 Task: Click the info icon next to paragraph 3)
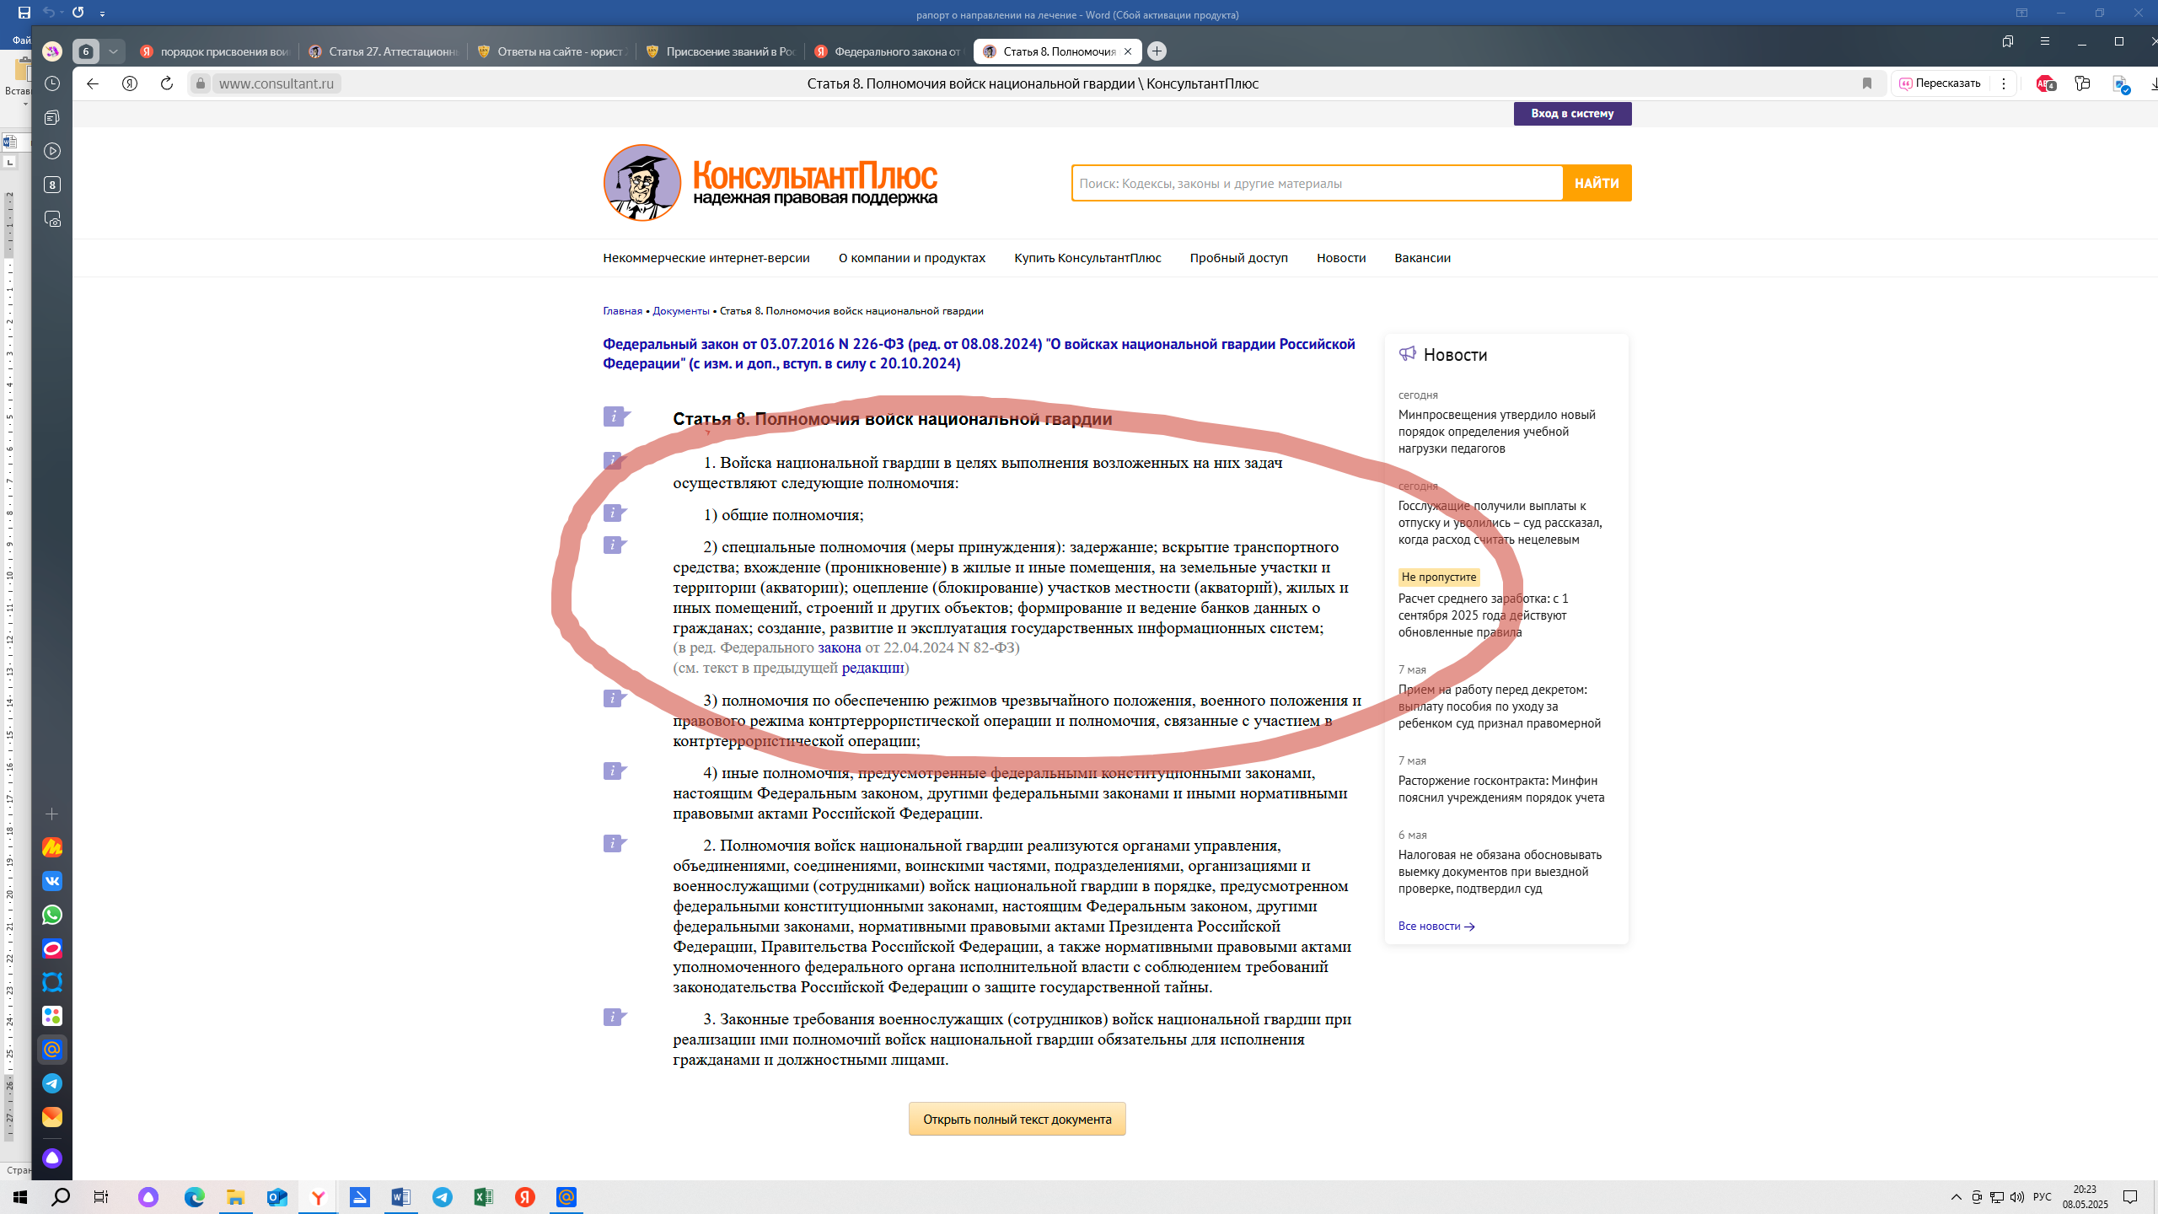coord(615,698)
